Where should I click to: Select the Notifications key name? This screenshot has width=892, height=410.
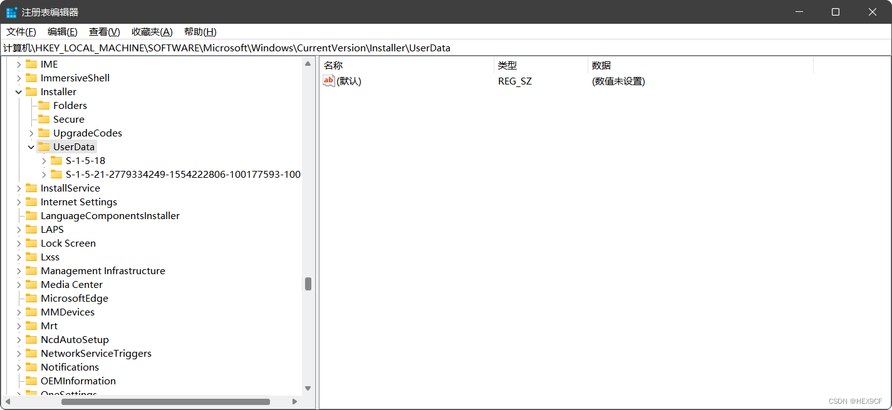click(70, 367)
